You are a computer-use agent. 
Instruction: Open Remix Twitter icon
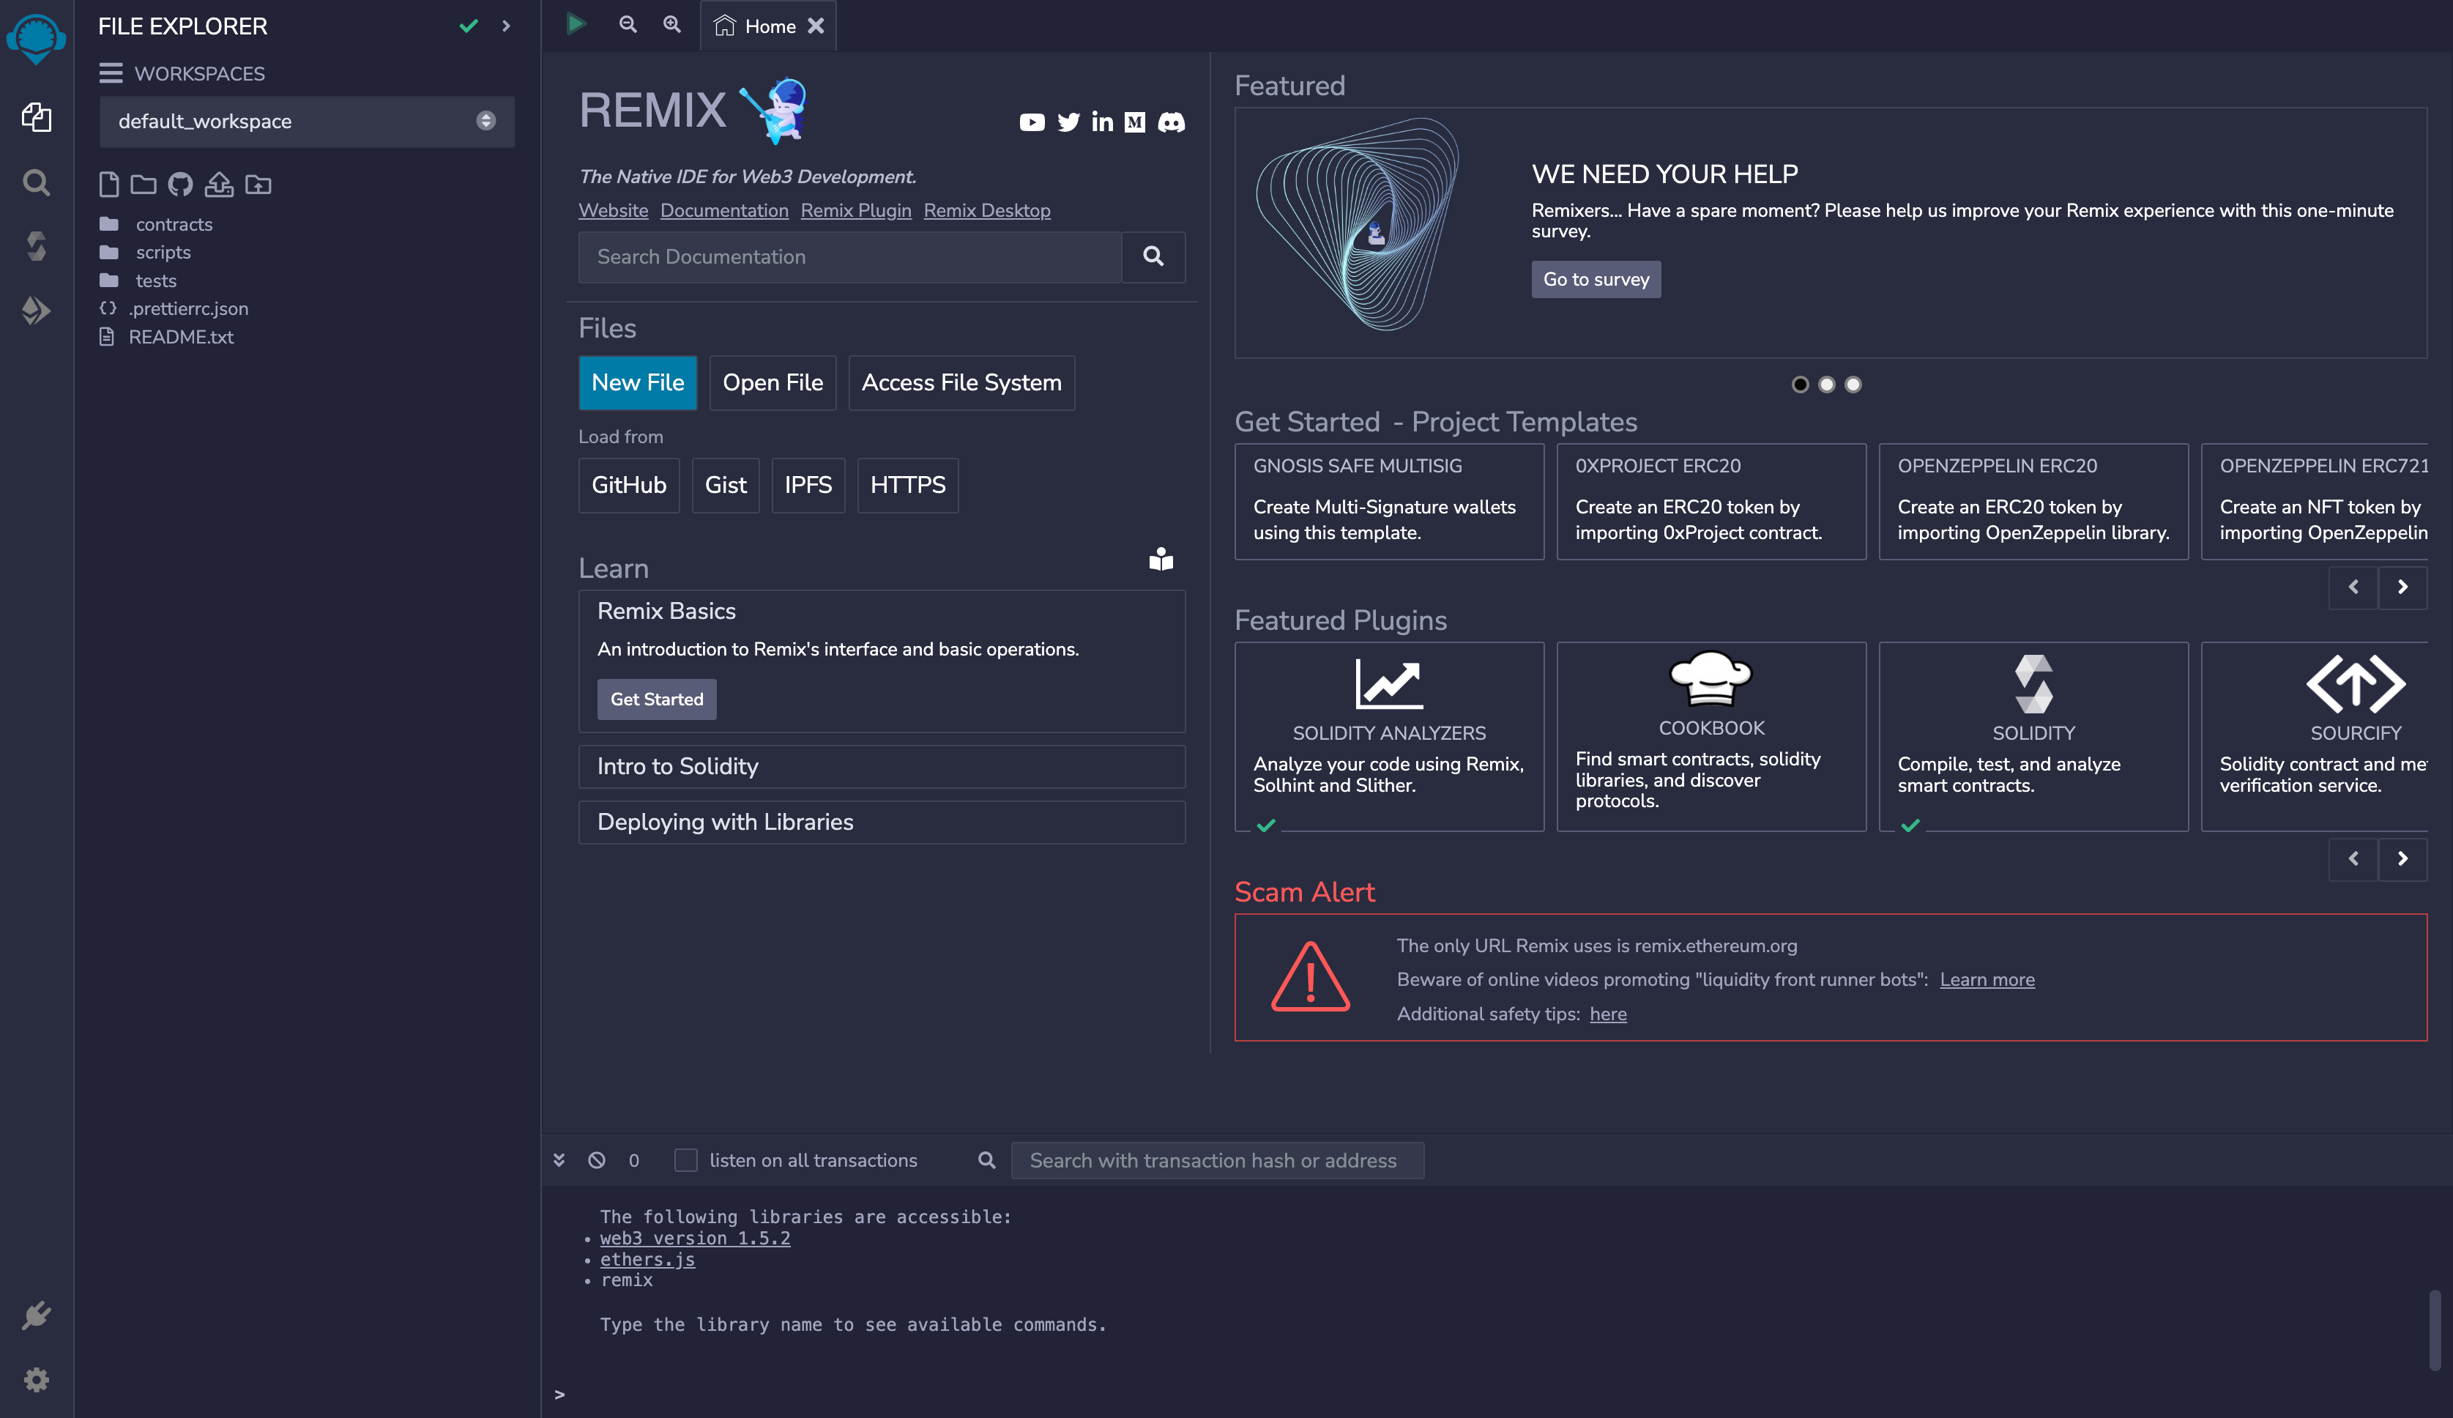tap(1069, 122)
